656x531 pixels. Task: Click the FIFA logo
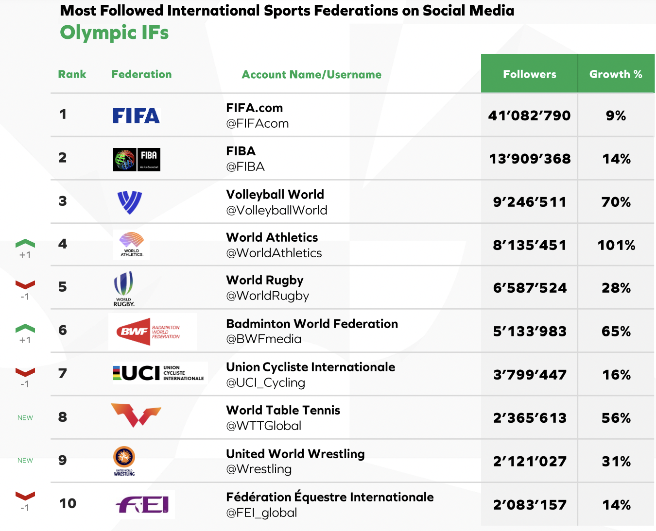pyautogui.click(x=137, y=116)
